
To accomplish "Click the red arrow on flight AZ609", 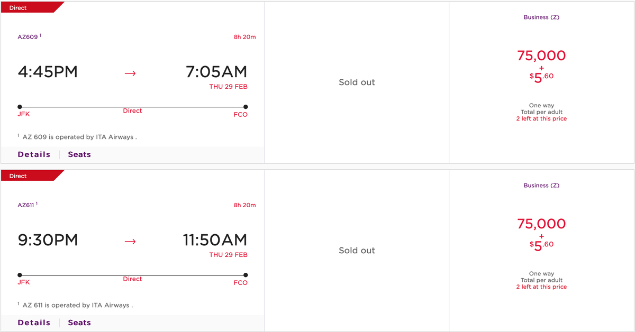I will 130,73.
